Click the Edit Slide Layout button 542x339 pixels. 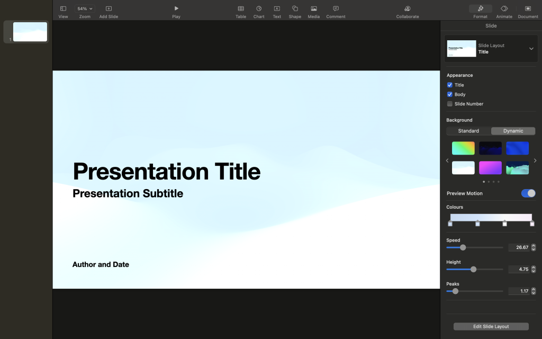coord(491,326)
